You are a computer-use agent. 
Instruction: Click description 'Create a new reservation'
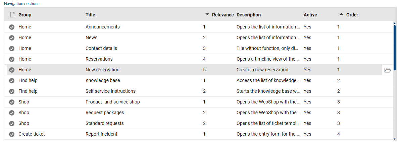pyautogui.click(x=262, y=70)
